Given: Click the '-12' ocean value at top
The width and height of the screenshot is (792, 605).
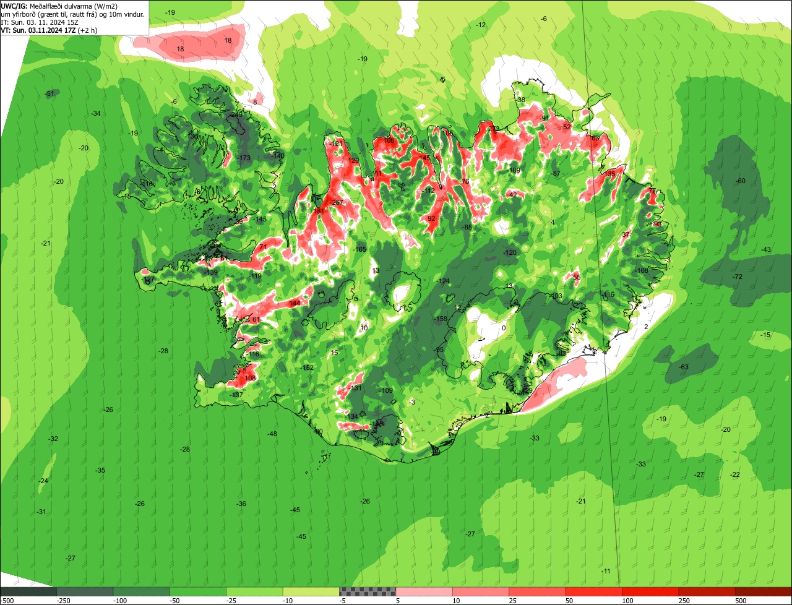Looking at the screenshot, I should (481, 25).
